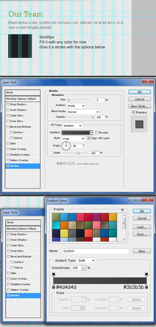Select Blending Options: Default in the Stroke settings dialog
The width and height of the screenshot is (156, 327).
23,99
